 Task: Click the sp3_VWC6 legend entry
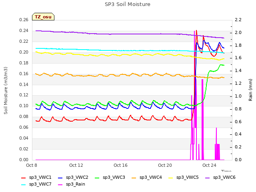220,178
